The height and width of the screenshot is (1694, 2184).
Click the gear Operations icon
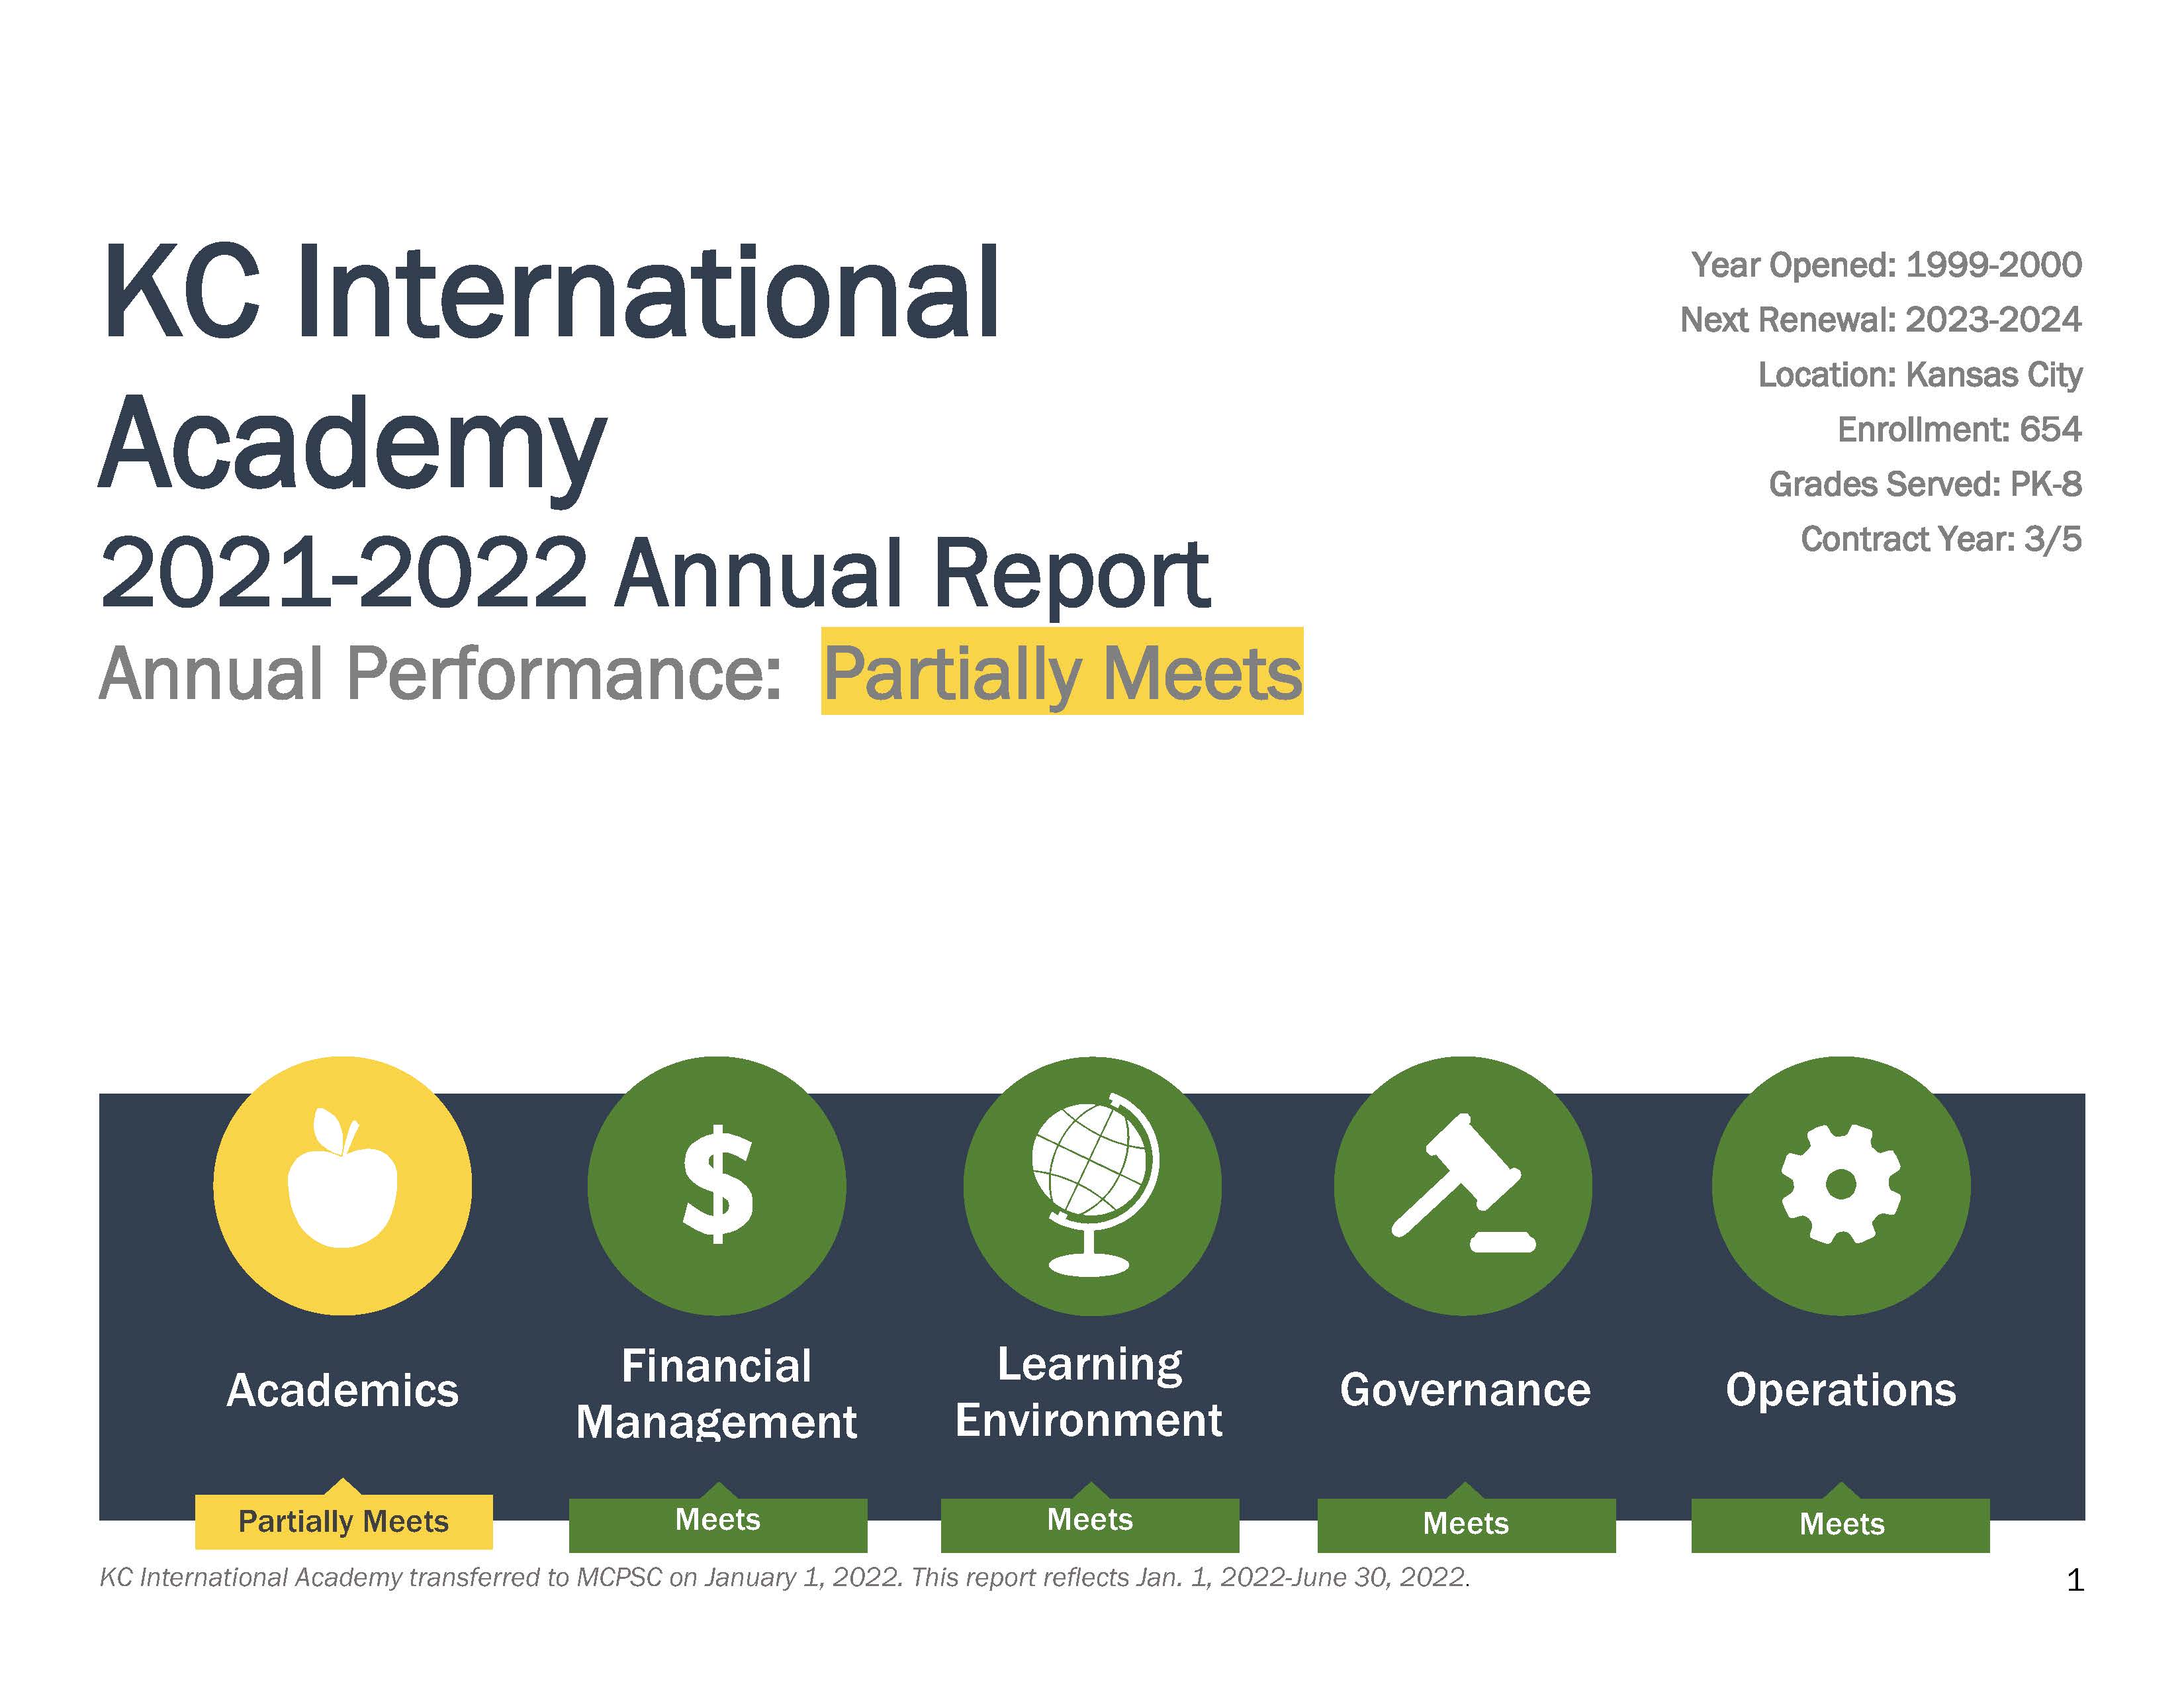coord(1840,1185)
